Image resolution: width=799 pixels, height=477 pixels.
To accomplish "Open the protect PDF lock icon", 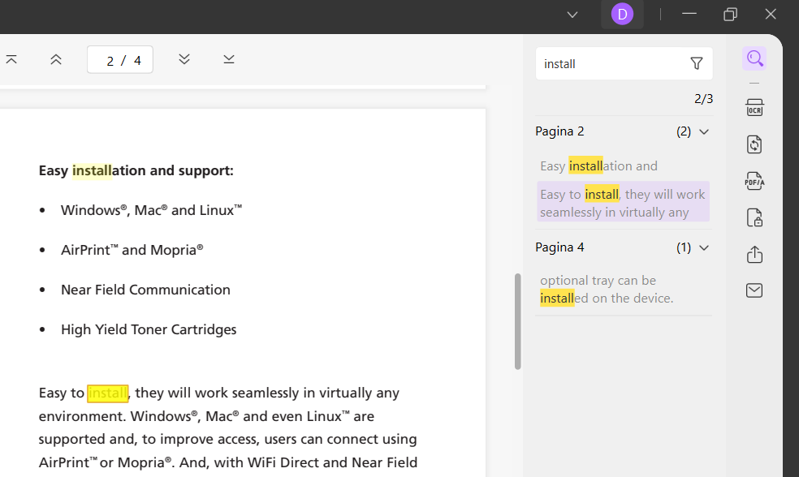I will (x=754, y=218).
